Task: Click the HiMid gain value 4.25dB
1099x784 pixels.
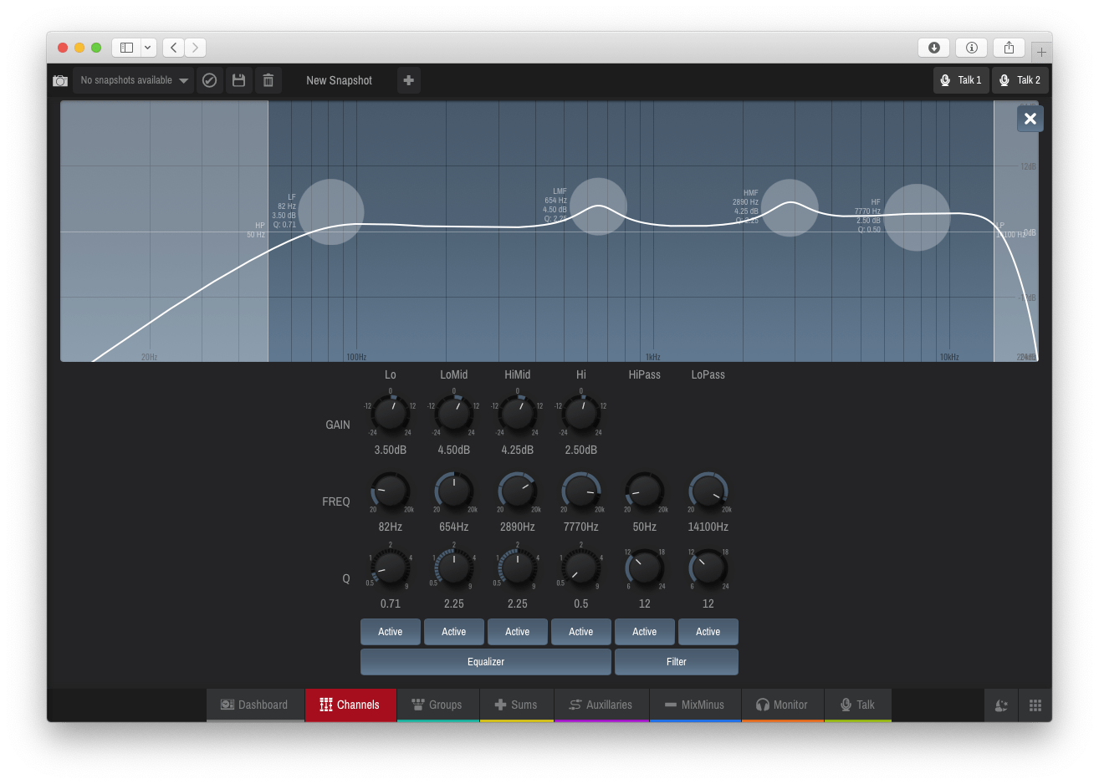Action: 518,450
